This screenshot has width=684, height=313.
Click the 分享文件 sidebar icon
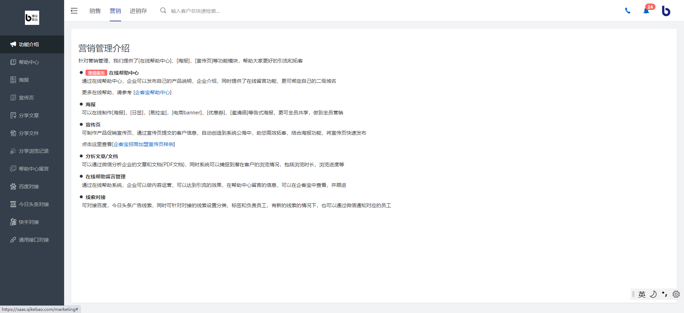[x=13, y=133]
